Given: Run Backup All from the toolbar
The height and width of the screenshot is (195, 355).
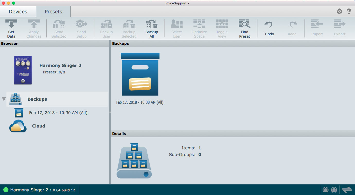Looking at the screenshot, I should pyautogui.click(x=152, y=29).
